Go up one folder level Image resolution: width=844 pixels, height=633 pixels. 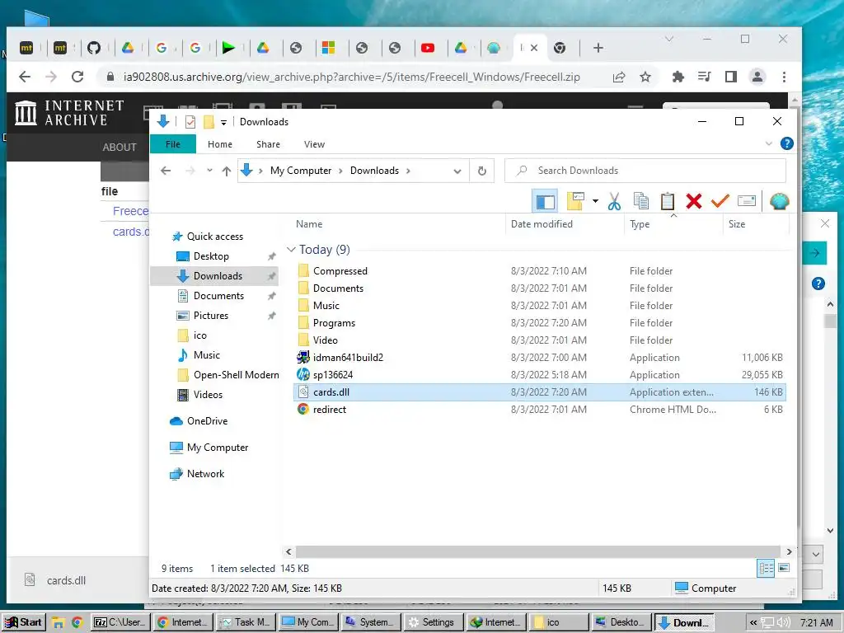click(226, 171)
